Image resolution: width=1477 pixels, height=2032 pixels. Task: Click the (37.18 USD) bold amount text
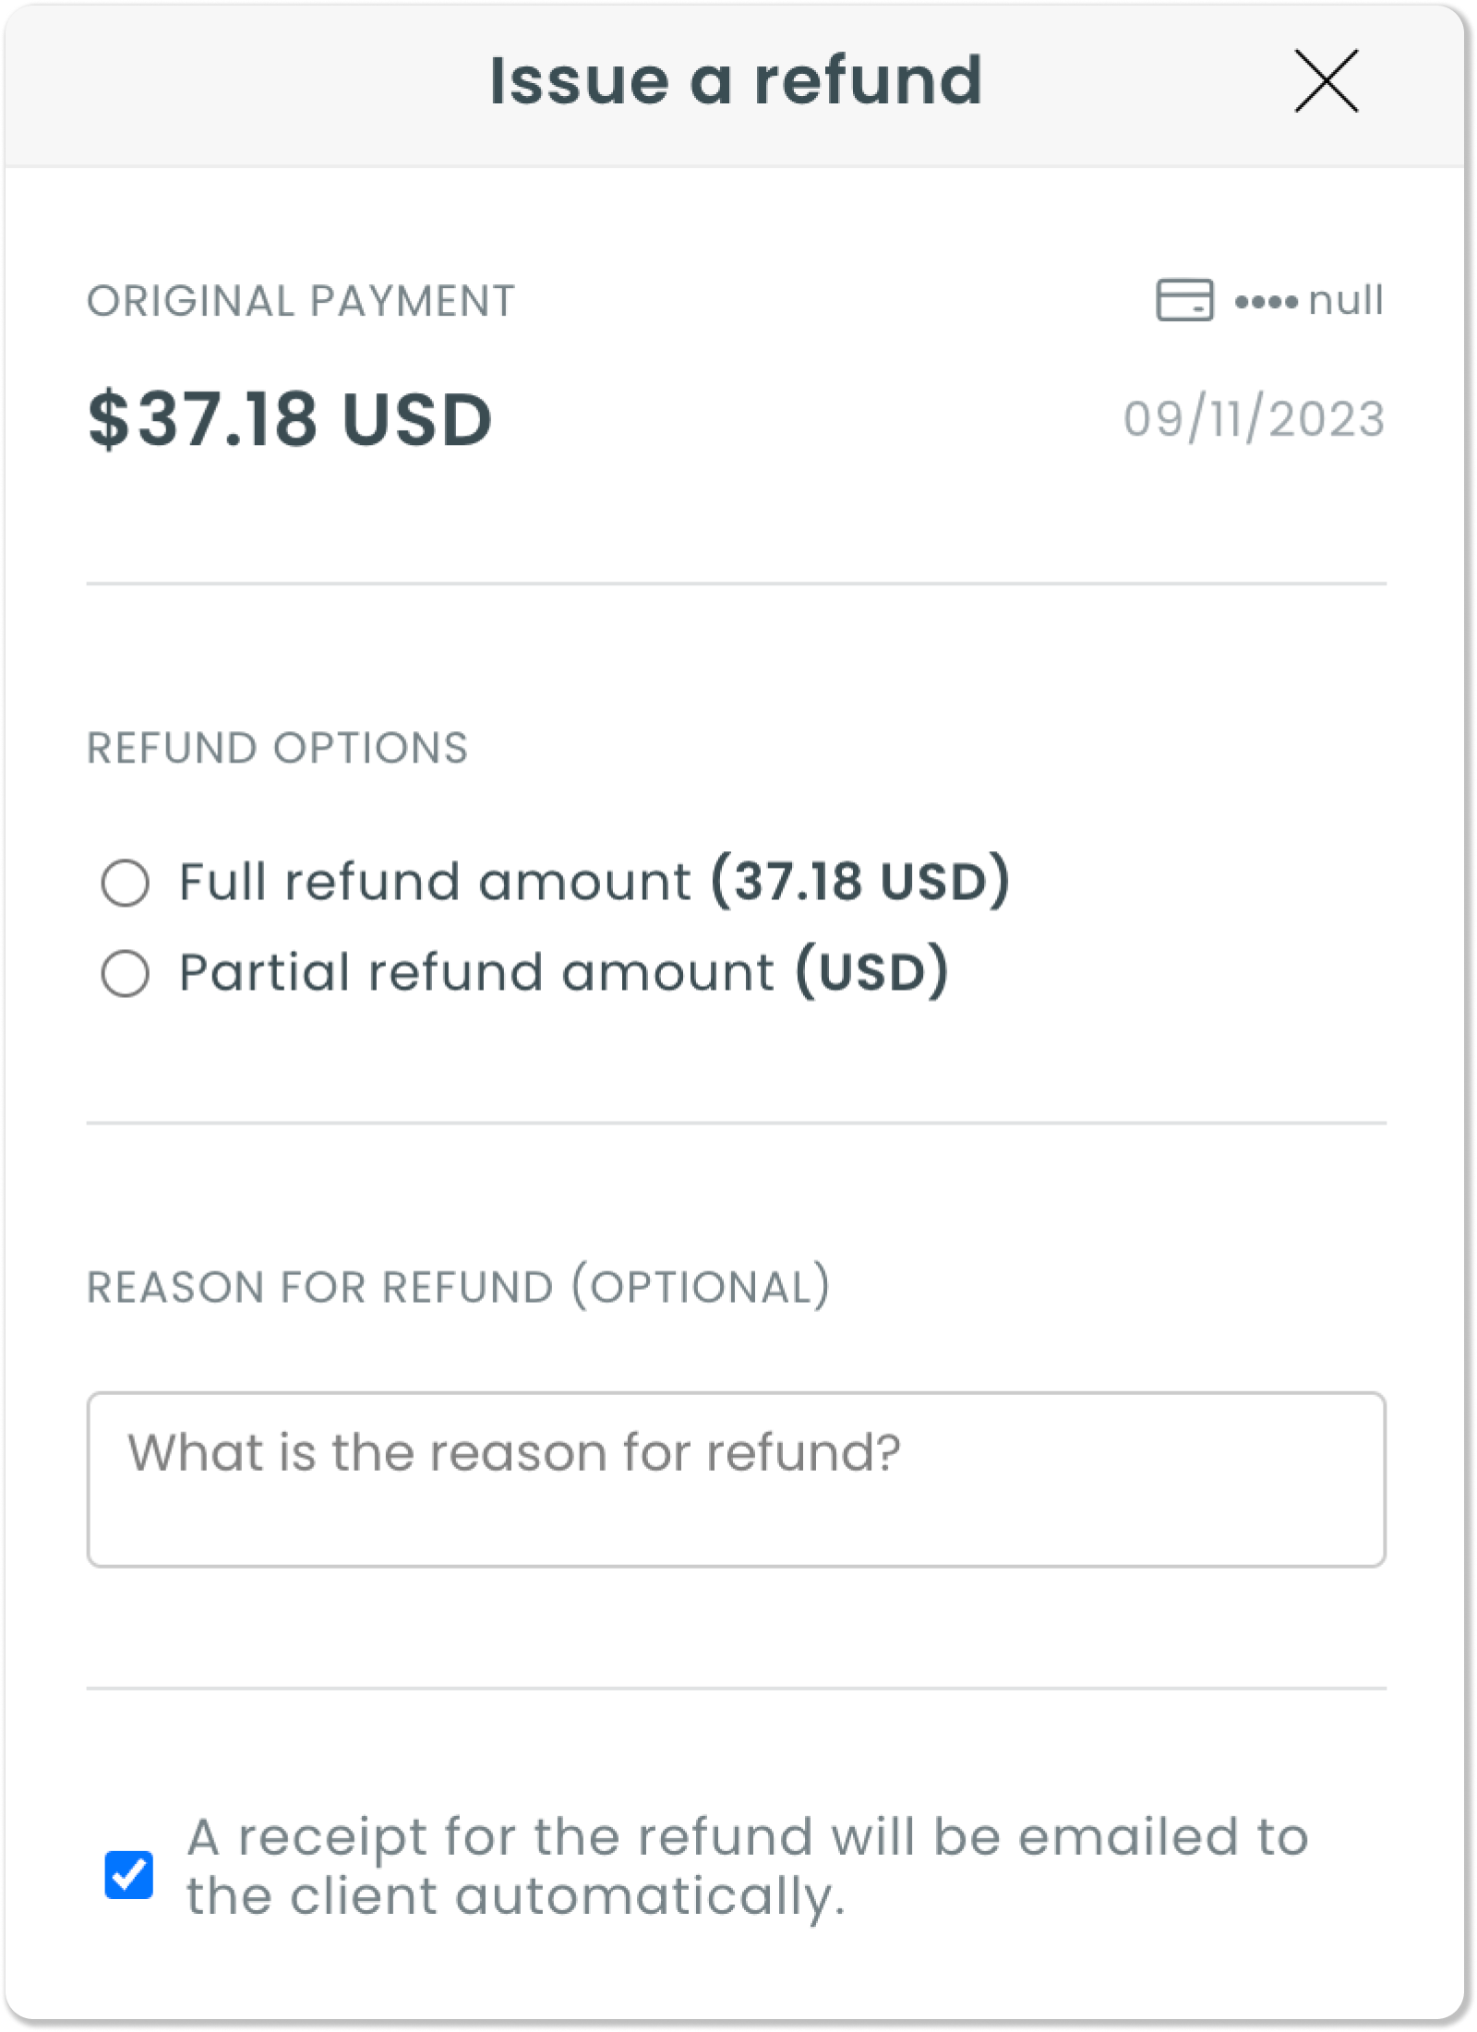coord(860,881)
